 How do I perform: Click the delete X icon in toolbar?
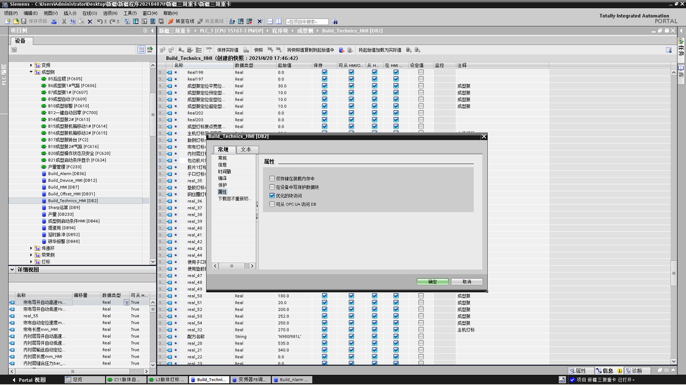click(x=90, y=21)
